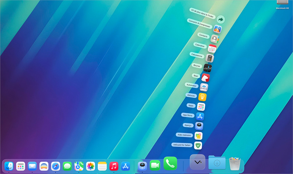Click the 'Calendrier' label
The image size is (293, 174).
coord(200,45)
